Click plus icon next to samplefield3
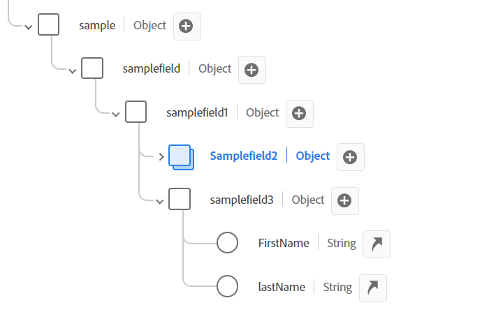The image size is (496, 312). pos(345,201)
